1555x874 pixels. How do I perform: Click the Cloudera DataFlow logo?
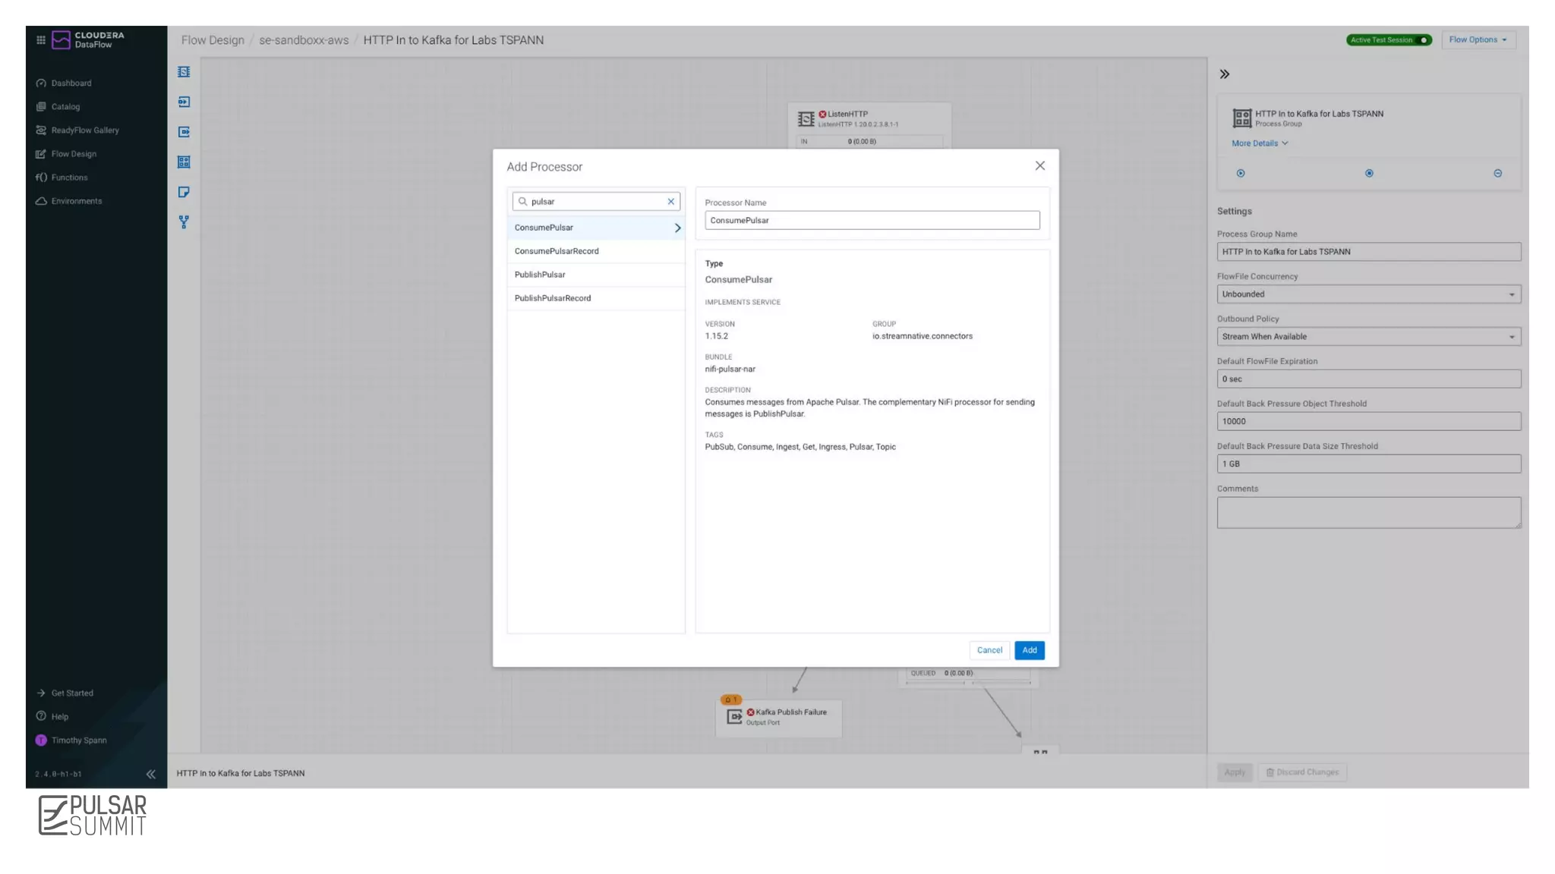tap(88, 39)
